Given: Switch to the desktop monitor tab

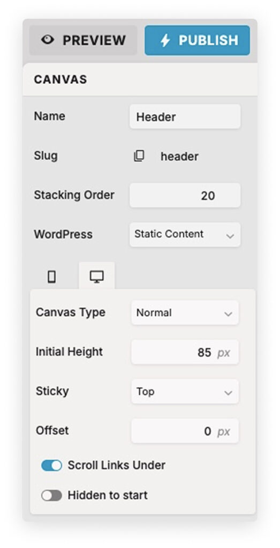Looking at the screenshot, I should 96,277.
